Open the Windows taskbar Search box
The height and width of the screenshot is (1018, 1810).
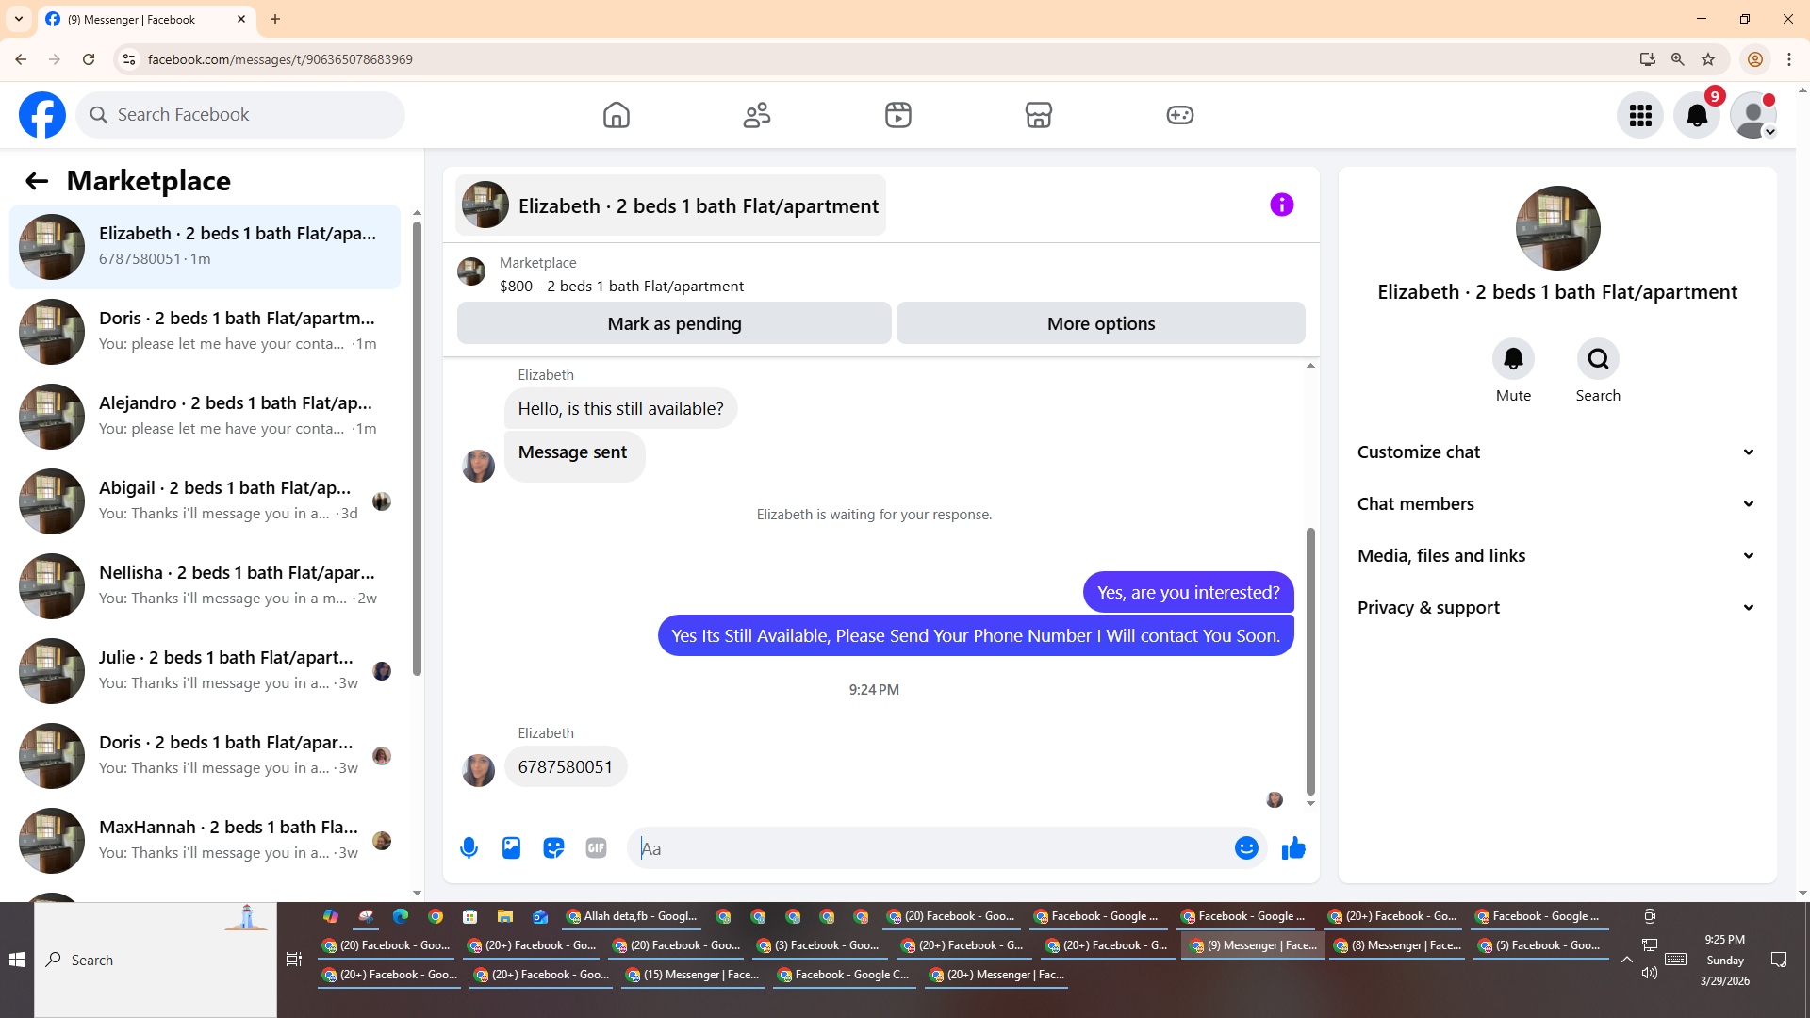(156, 960)
